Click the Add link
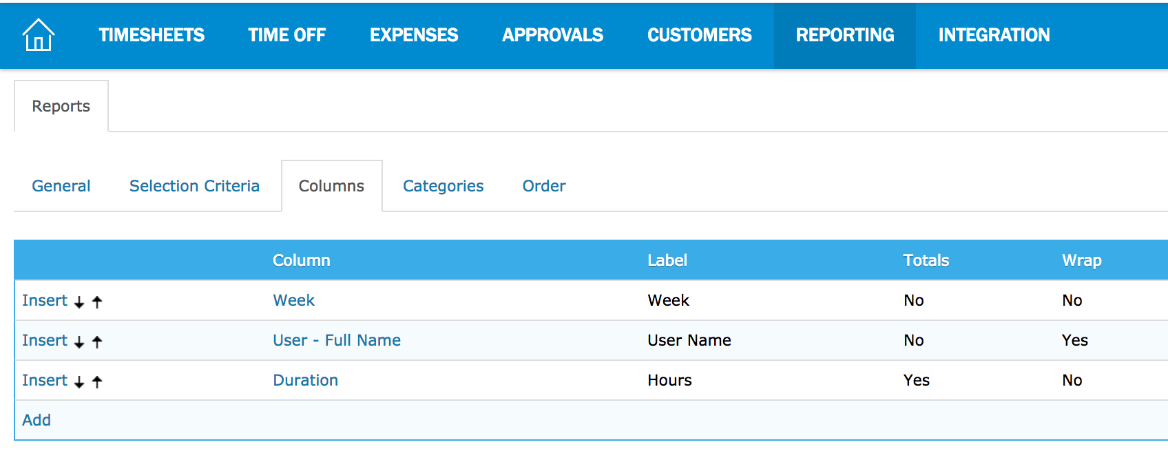Viewport: 1168px width, 460px height. (x=36, y=420)
